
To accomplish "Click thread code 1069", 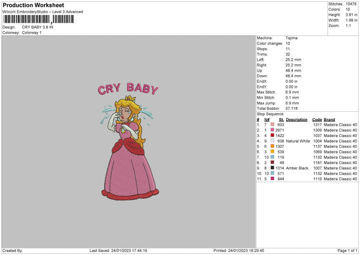I will pos(317,152).
